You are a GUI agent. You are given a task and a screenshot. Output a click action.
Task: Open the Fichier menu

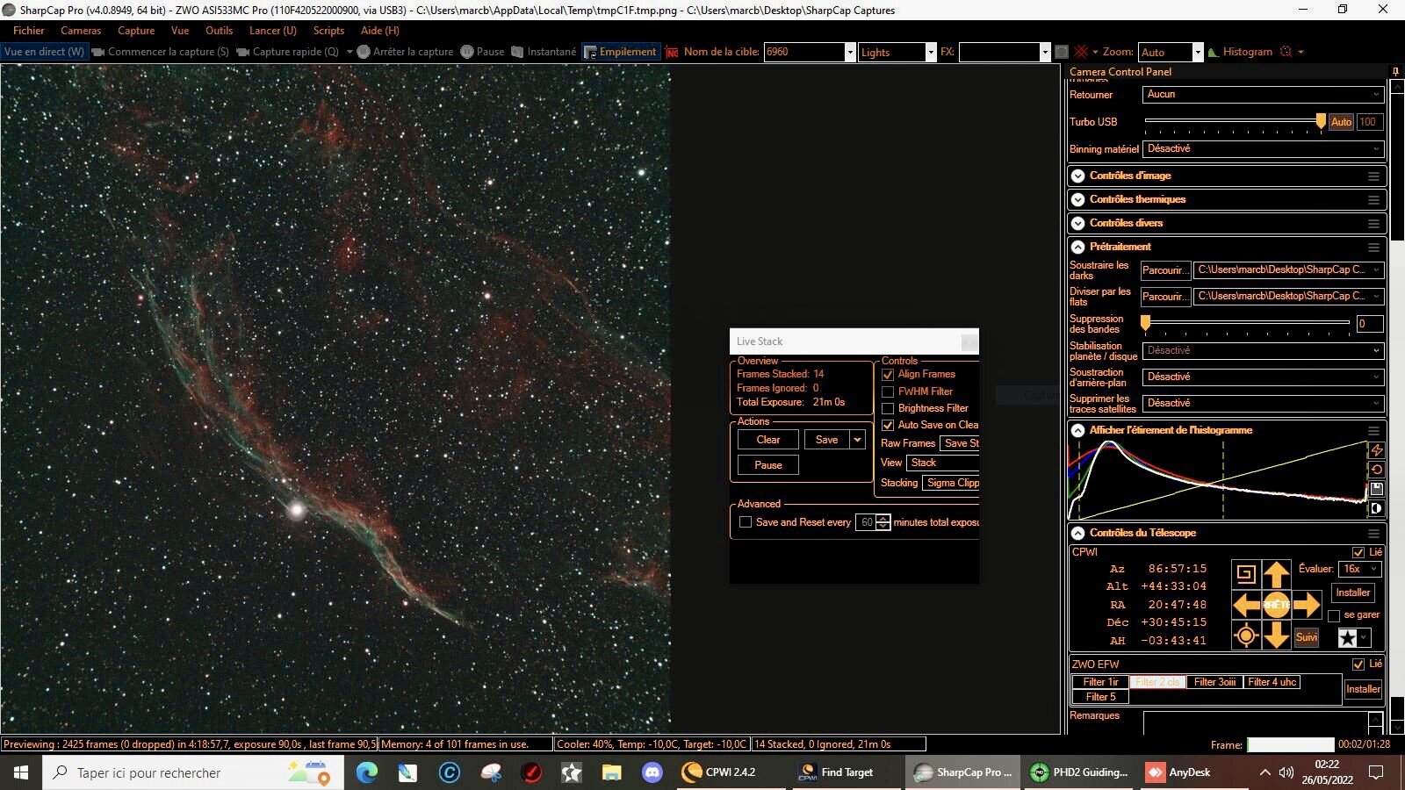pyautogui.click(x=29, y=30)
